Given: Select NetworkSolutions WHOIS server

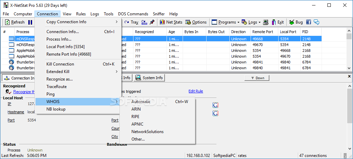Looking at the screenshot, I should click(x=157, y=132).
